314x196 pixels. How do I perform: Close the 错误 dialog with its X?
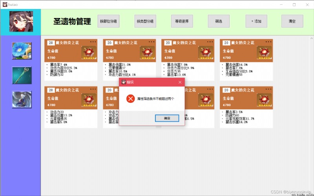tap(180, 82)
